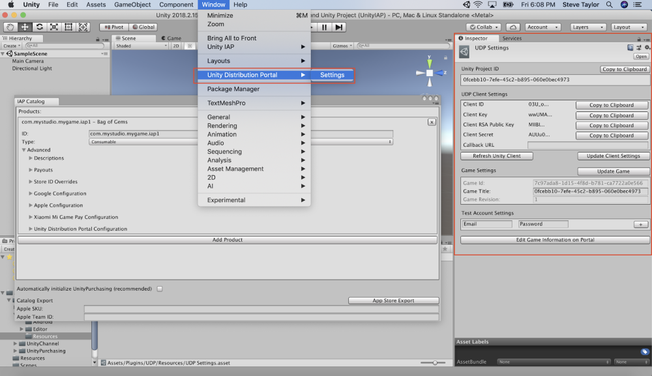The height and width of the screenshot is (376, 652).
Task: Open the Layout dropdown
Action: [629, 27]
